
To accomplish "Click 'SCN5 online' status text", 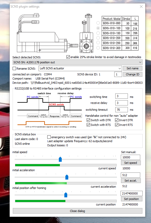I will click(22, 144).
